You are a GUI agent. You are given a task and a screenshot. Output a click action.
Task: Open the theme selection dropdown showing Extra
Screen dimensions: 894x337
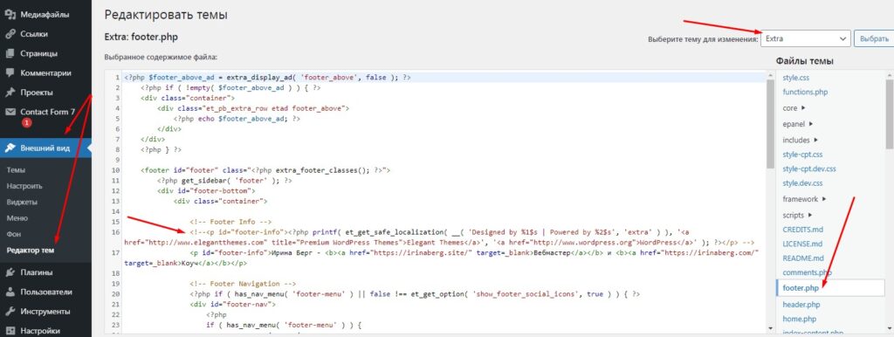pos(805,38)
